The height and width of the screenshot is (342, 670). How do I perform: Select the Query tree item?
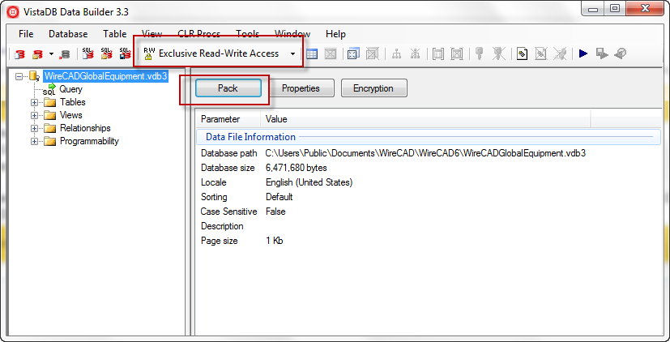point(71,89)
